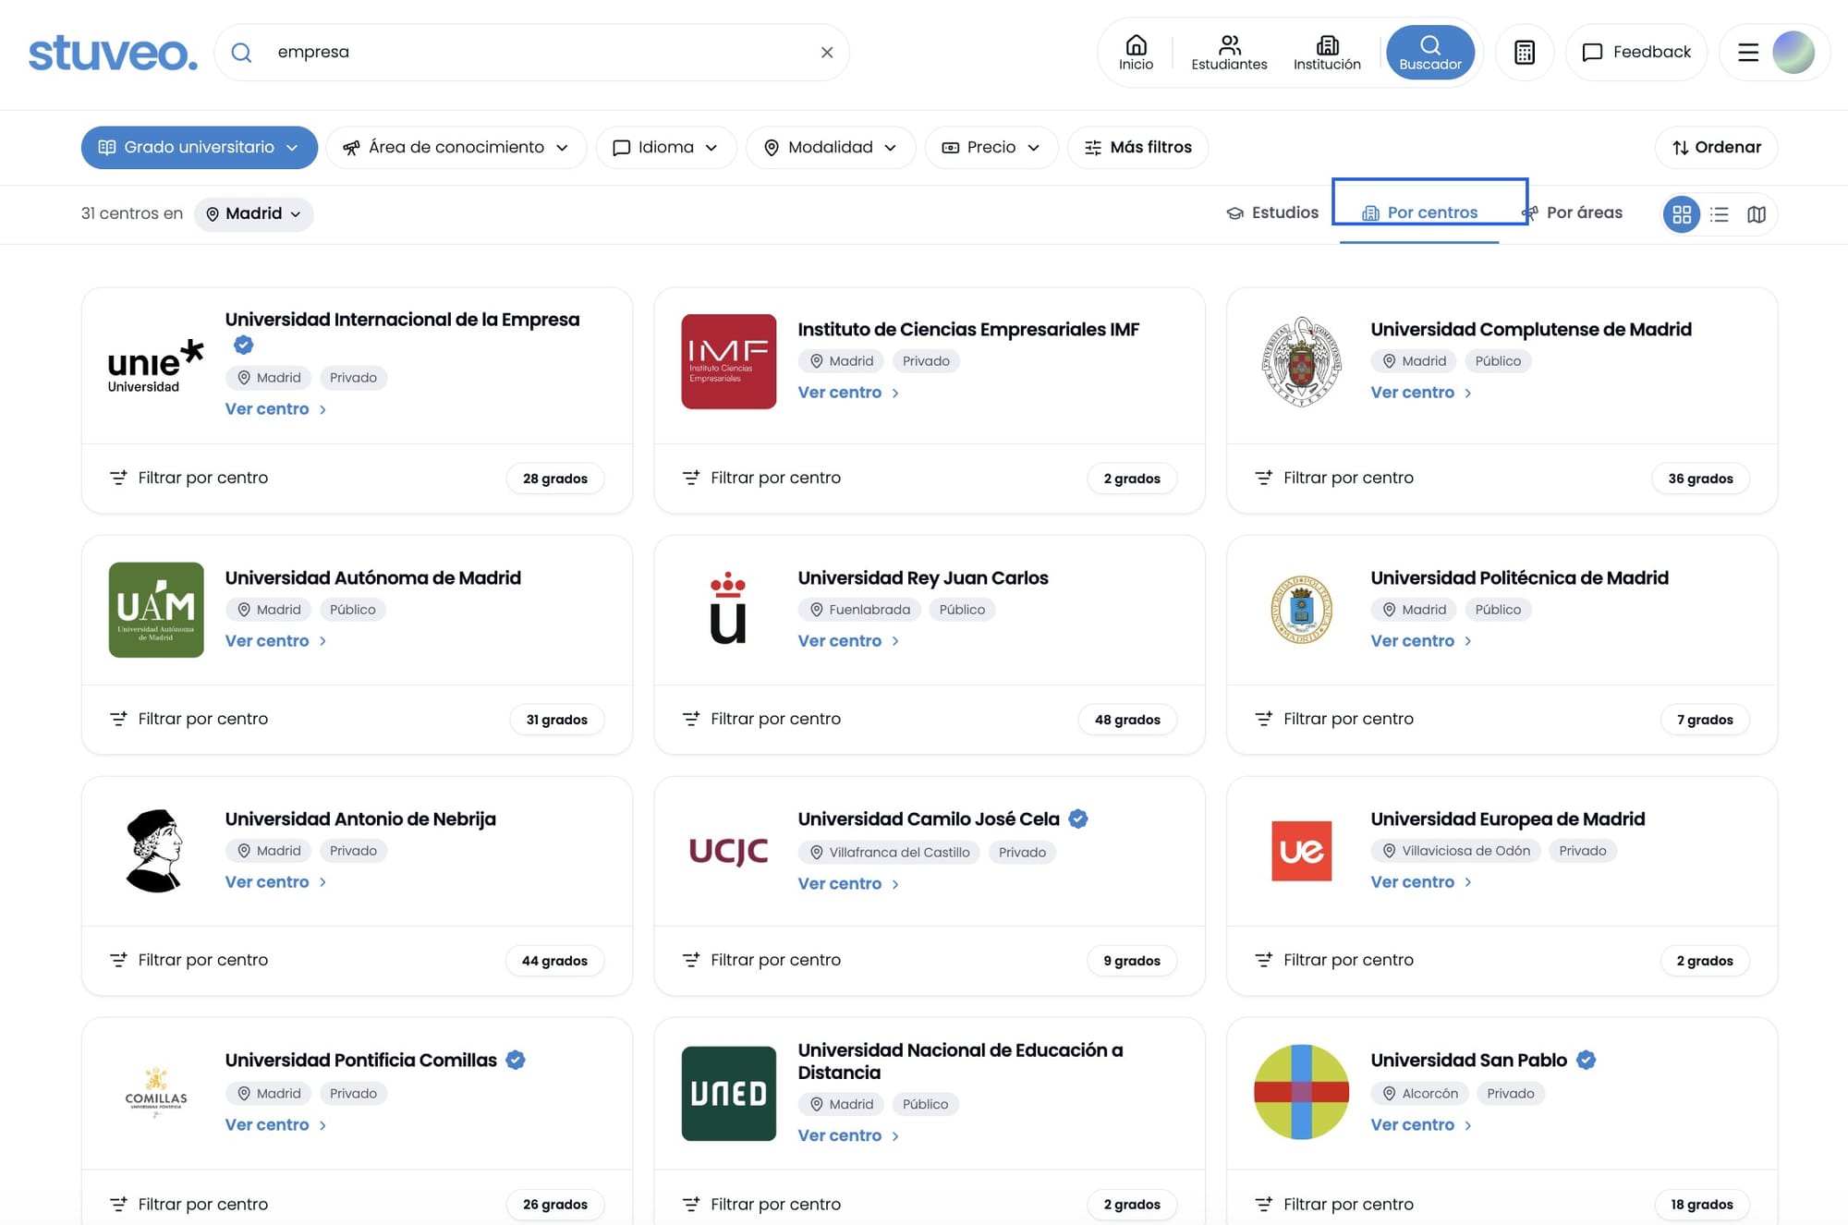Click the UNED logo

point(728,1094)
